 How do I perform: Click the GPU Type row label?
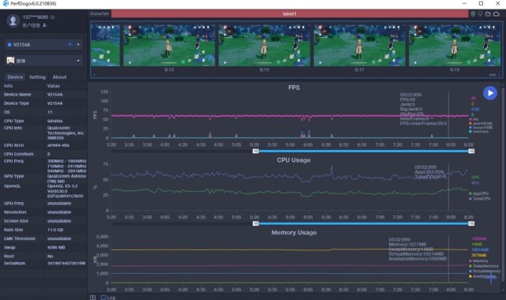tap(14, 176)
